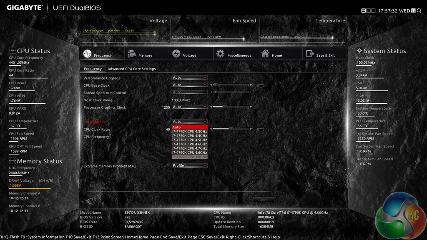
Task: Click the Home house icon
Action: pos(265,53)
